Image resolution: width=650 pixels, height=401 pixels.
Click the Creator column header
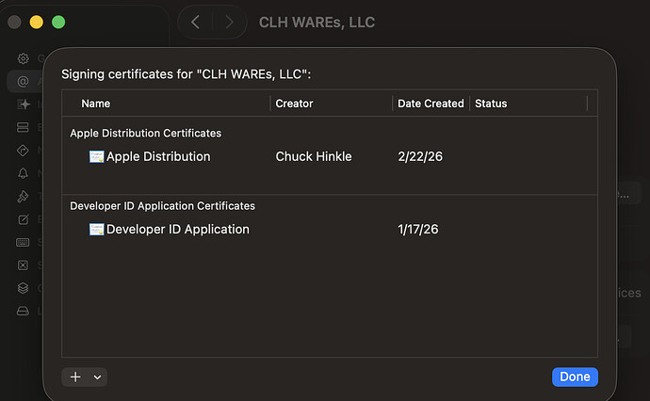pyautogui.click(x=294, y=104)
